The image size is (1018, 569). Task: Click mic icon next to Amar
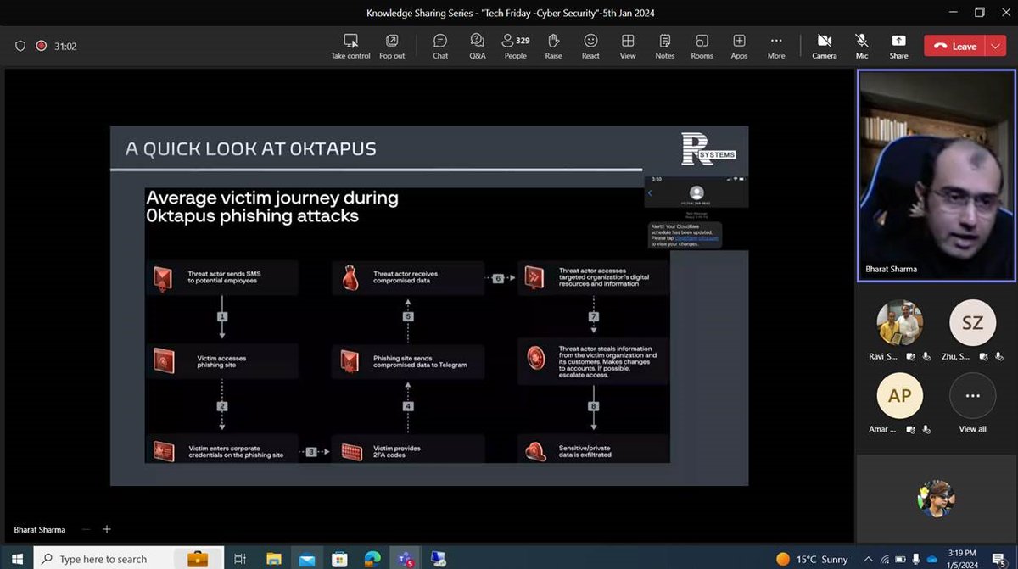click(926, 430)
